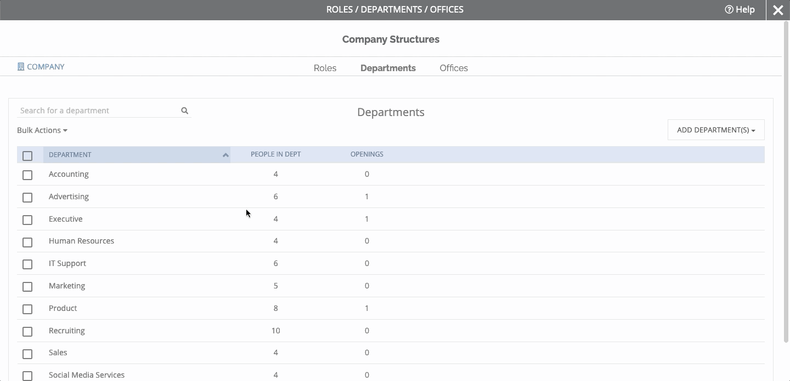Screen dimensions: 790x381
Task: Close the Roles/Departments/Offices dialog
Action: (778, 10)
